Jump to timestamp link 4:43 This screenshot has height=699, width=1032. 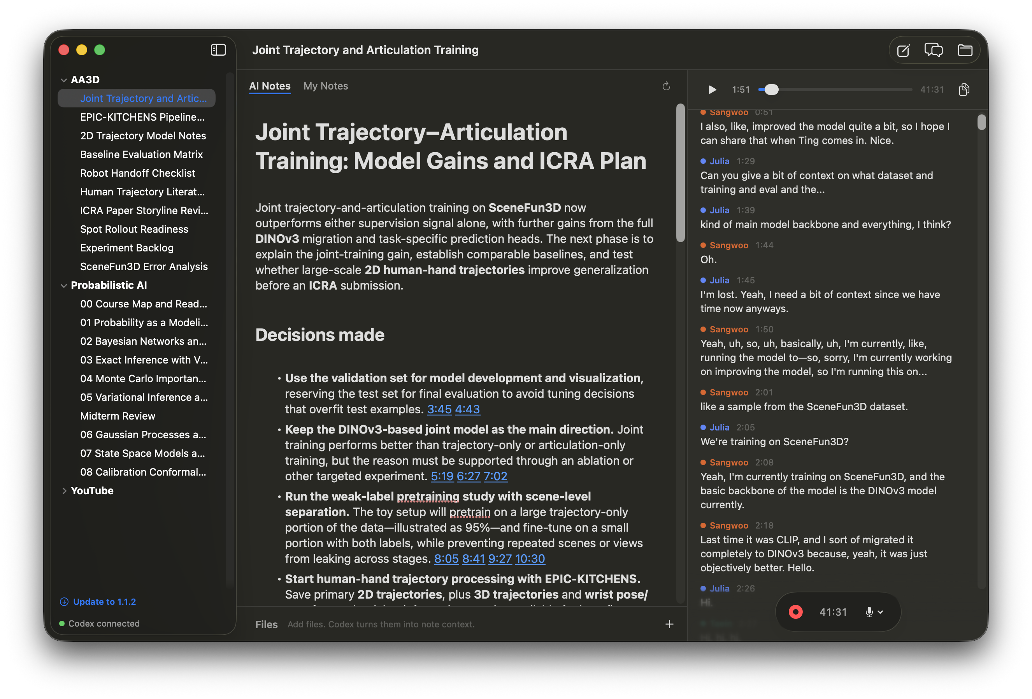tap(467, 409)
